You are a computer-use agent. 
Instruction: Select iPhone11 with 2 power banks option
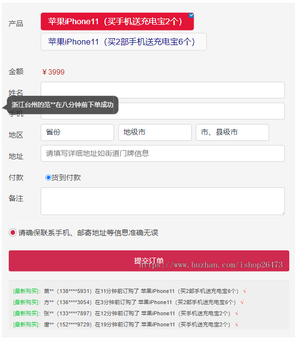[x=117, y=21]
